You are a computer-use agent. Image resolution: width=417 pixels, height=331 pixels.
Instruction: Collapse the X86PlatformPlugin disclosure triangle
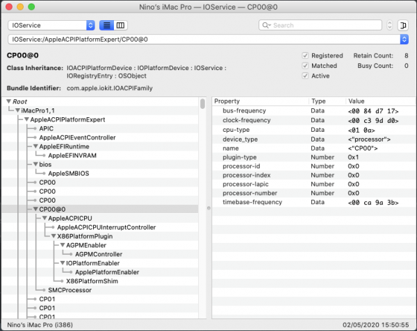(53, 236)
